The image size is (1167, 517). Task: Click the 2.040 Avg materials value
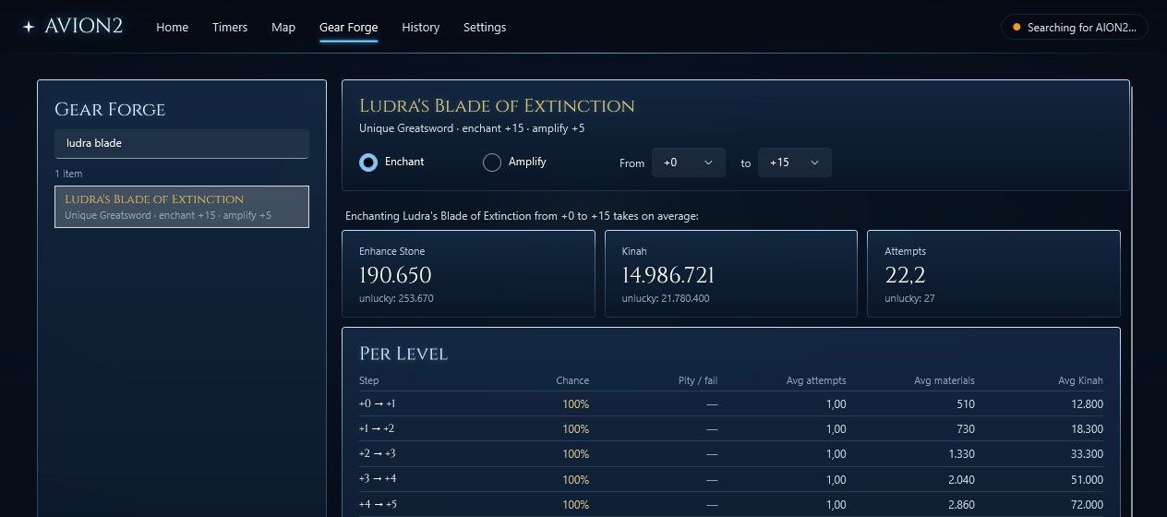[x=960, y=478]
